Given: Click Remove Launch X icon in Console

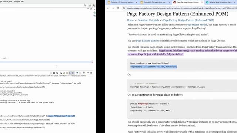Looking at the screenshot, I should click(x=54, y=73).
